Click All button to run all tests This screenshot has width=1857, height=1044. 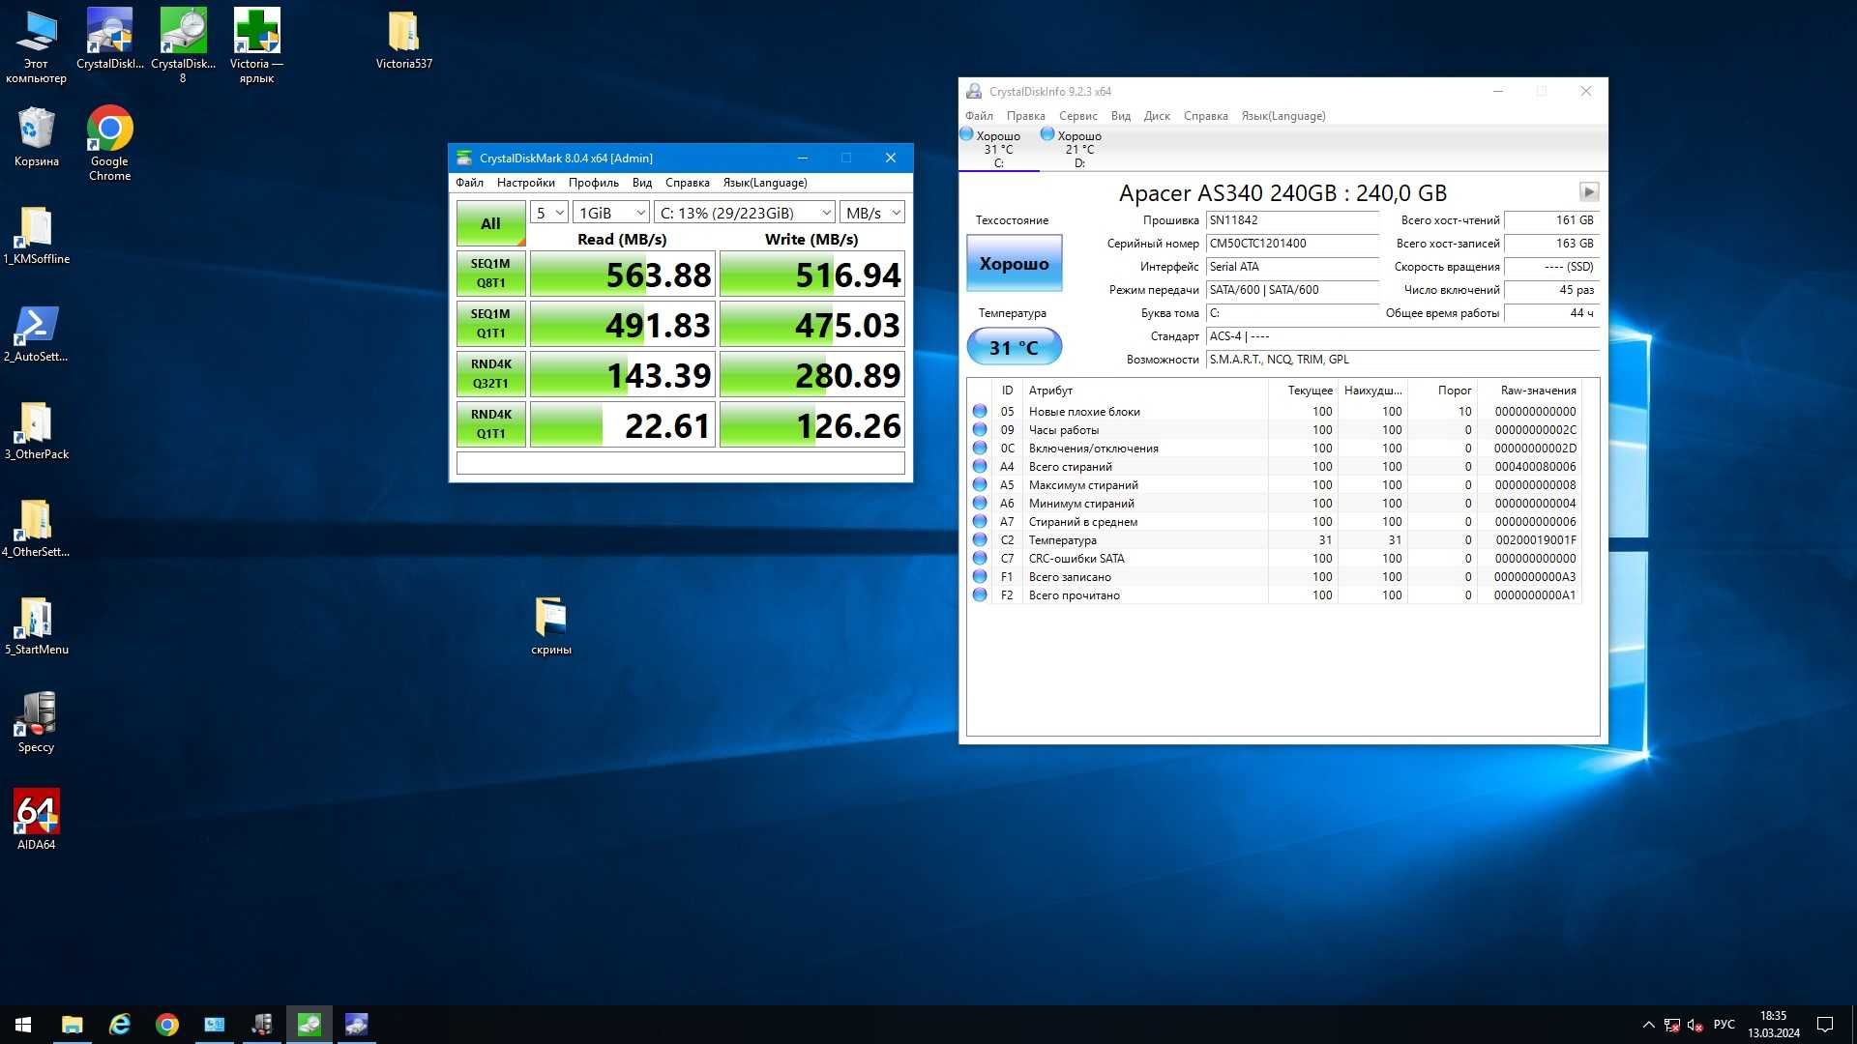tap(490, 223)
